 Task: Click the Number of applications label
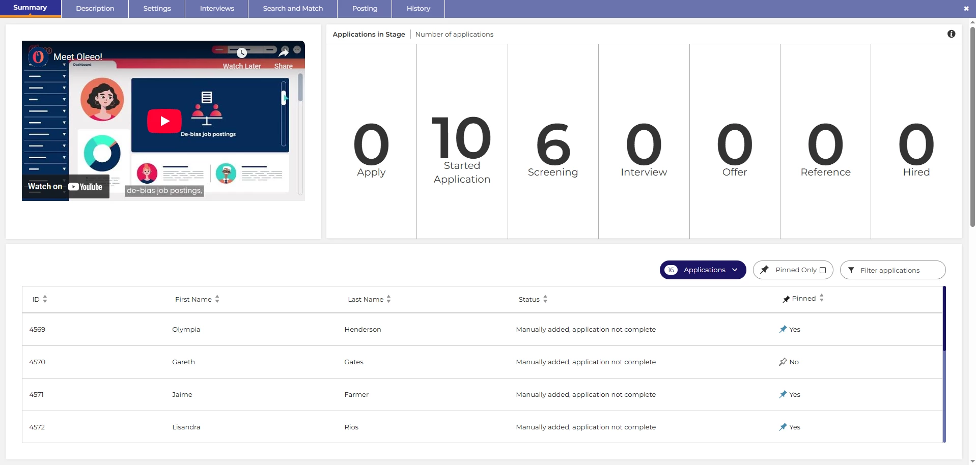[454, 35]
